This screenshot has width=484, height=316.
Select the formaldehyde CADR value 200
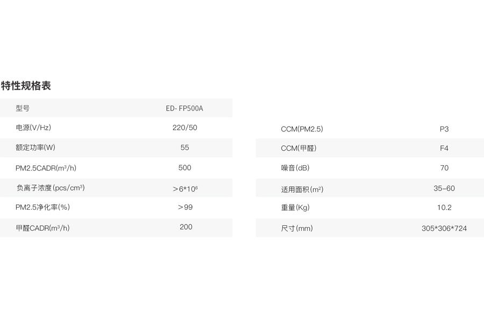[186, 227]
